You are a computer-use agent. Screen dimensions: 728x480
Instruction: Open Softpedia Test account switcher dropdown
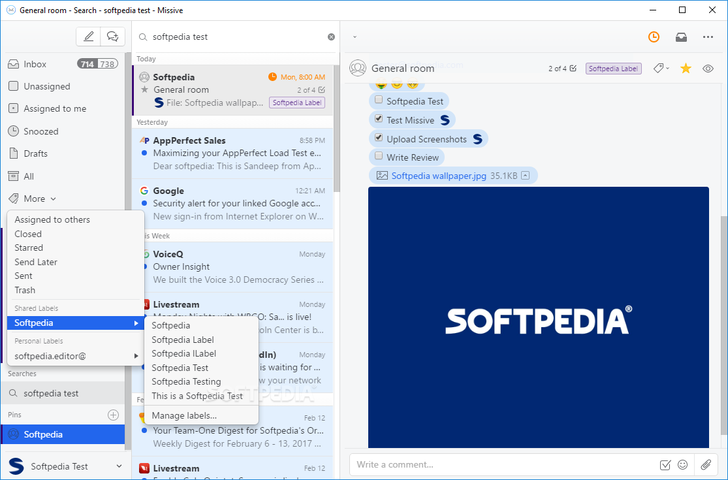pyautogui.click(x=65, y=466)
